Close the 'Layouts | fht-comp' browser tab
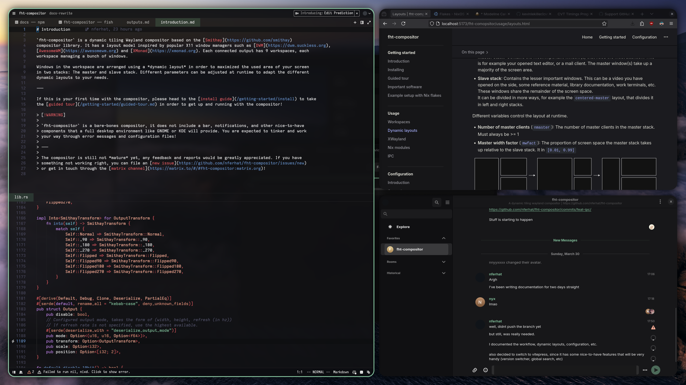Image resolution: width=686 pixels, height=385 pixels. tap(426, 14)
